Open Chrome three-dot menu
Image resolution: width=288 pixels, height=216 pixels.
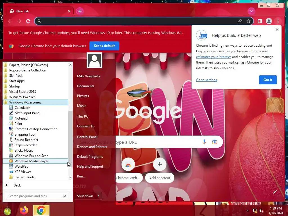point(278,21)
